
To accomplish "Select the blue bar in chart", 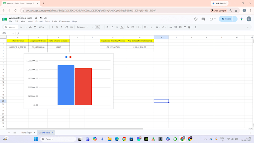I will (66, 85).
